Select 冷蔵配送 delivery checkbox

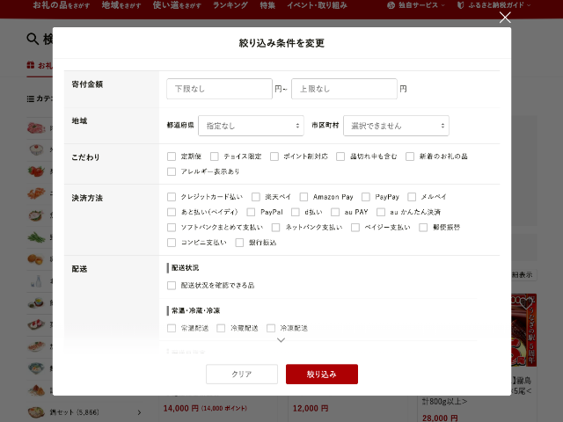[x=221, y=328]
